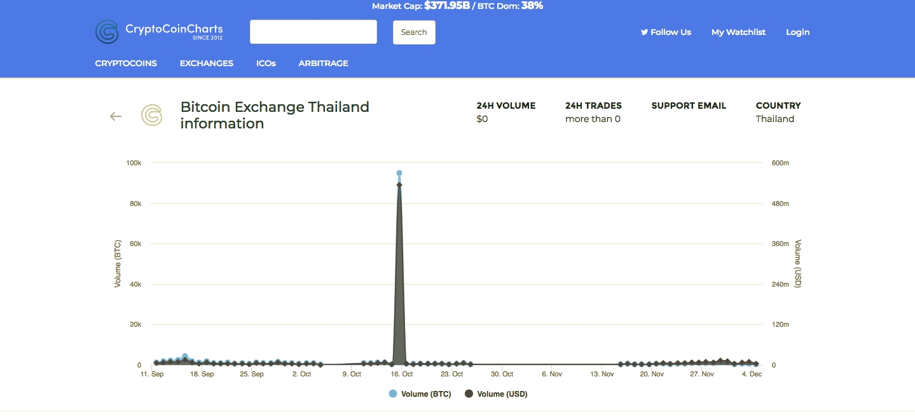Click the '100k' y-axis label
Viewport: 915px width, 419px height.
coord(134,163)
